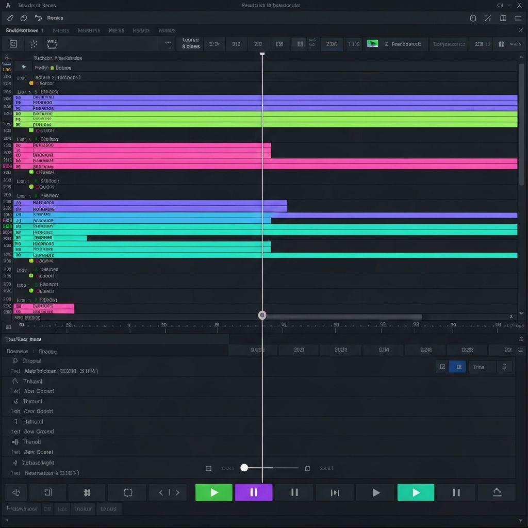Enable the green status dot on the Obsnit track
Screen dimensions: 528x528
pyautogui.click(x=31, y=290)
